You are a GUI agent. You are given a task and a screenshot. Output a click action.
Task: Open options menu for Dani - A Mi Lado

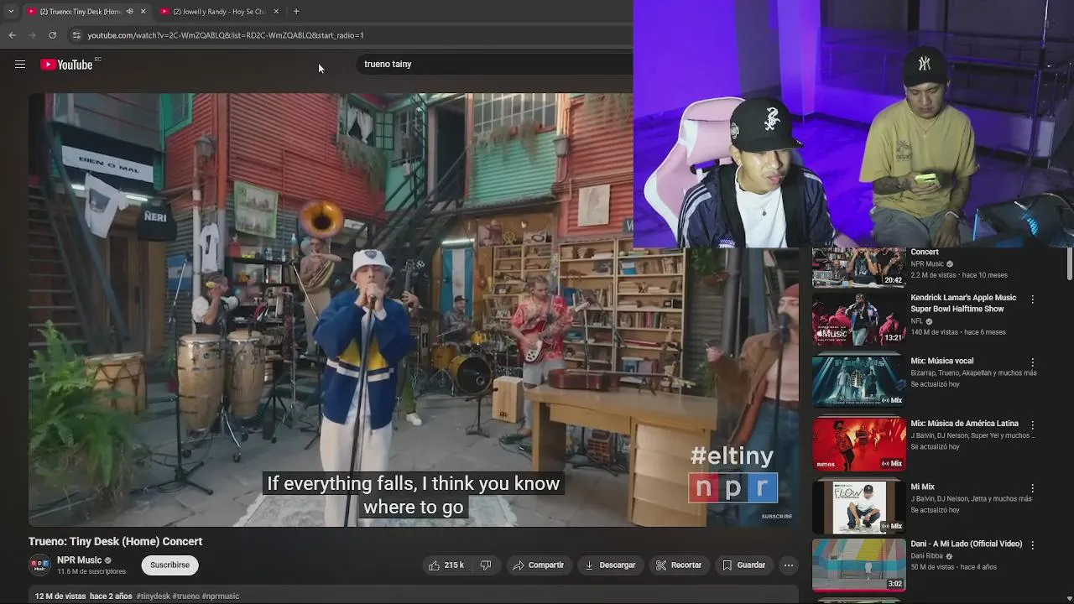(x=1033, y=545)
